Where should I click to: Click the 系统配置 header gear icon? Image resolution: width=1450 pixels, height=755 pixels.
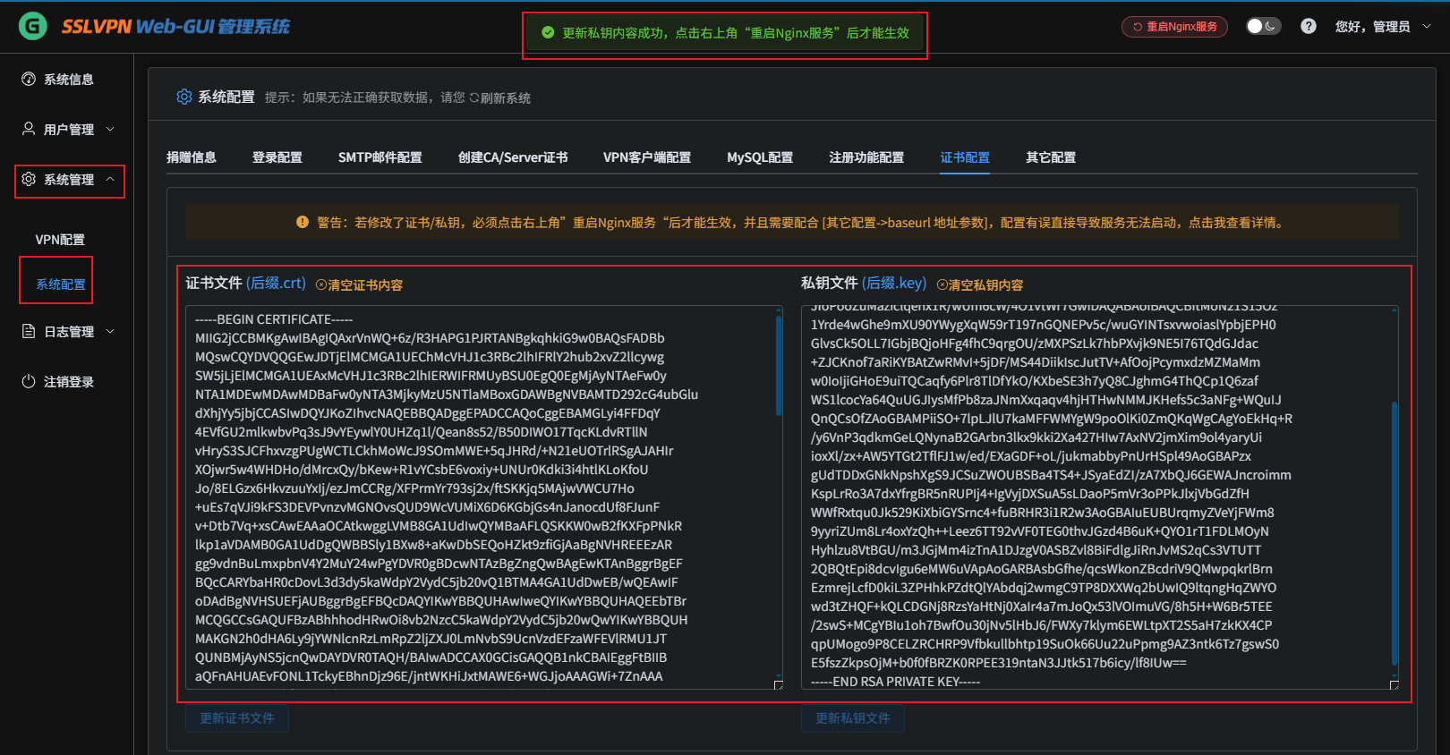[x=184, y=97]
